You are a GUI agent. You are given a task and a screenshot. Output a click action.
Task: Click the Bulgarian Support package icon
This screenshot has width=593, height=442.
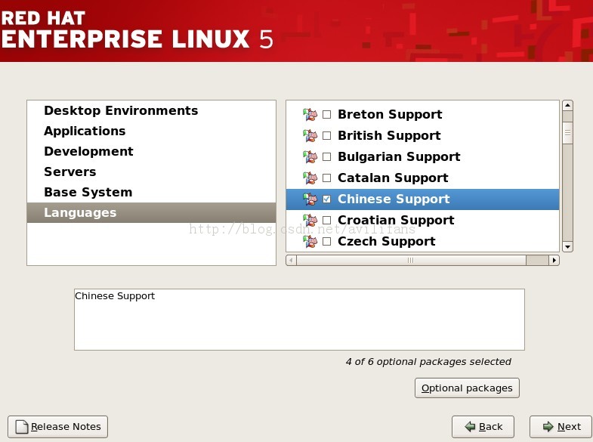[x=310, y=157]
